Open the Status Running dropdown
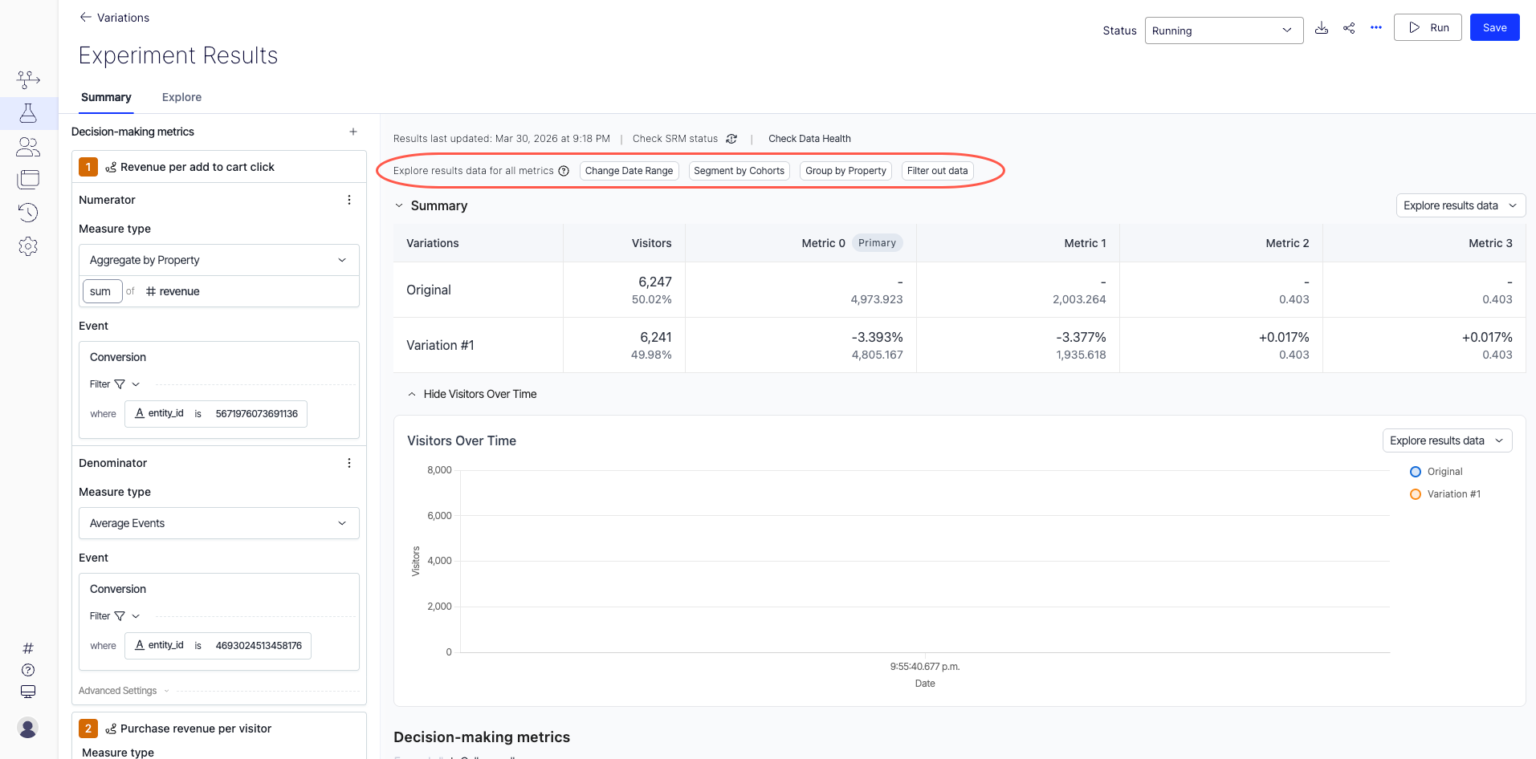1536x759 pixels. click(1223, 30)
